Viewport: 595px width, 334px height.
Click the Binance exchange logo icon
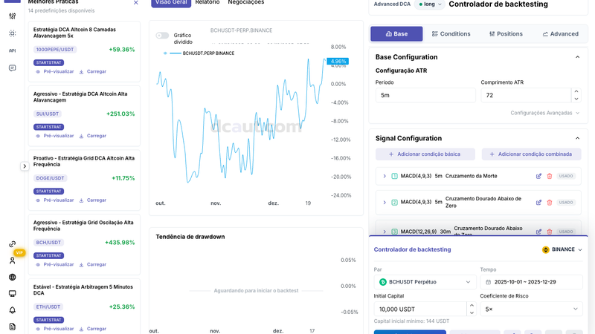[546, 249]
